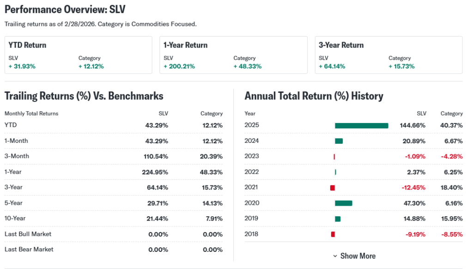Screen dimensions: 473x269
Task: Select the YTD Return card
Action: coord(78,55)
